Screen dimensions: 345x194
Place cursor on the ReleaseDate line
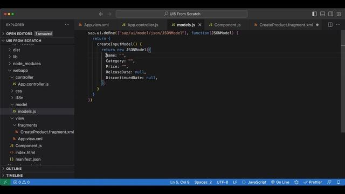pyautogui.click(x=126, y=72)
